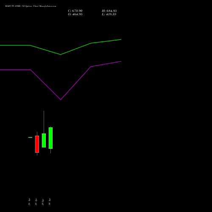Click the small dash candle for 24 Apr

pos(30,137)
